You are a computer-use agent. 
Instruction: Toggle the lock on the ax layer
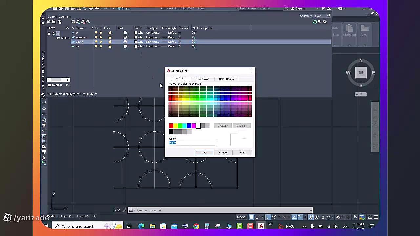coord(110,46)
